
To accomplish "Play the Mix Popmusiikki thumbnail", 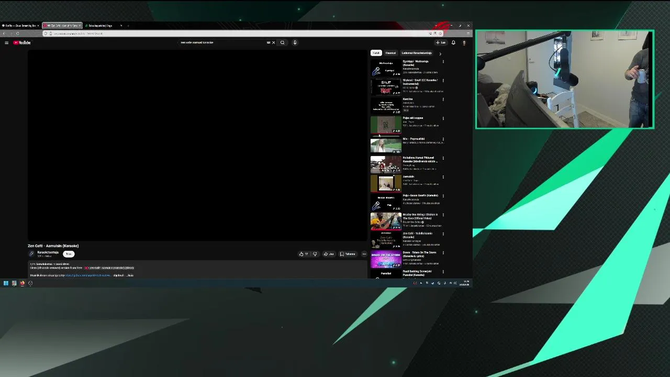I will click(x=386, y=145).
